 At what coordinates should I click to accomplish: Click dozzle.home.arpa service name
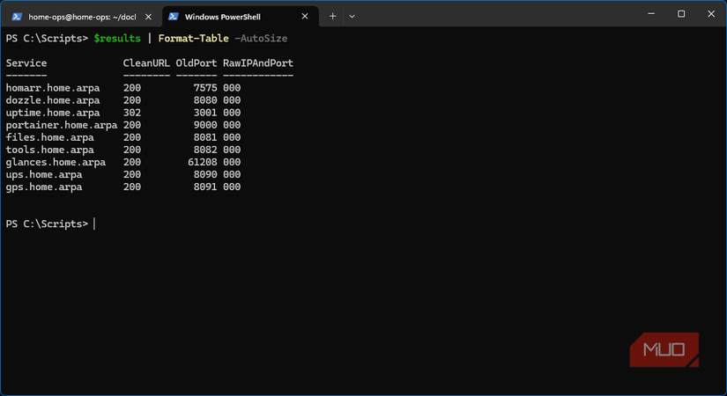click(53, 100)
